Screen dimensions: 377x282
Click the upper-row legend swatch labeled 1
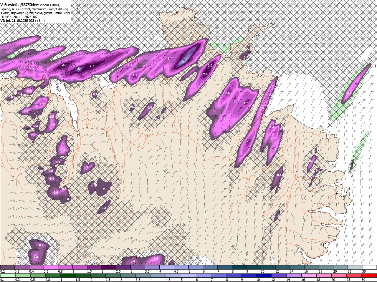pos(80,267)
